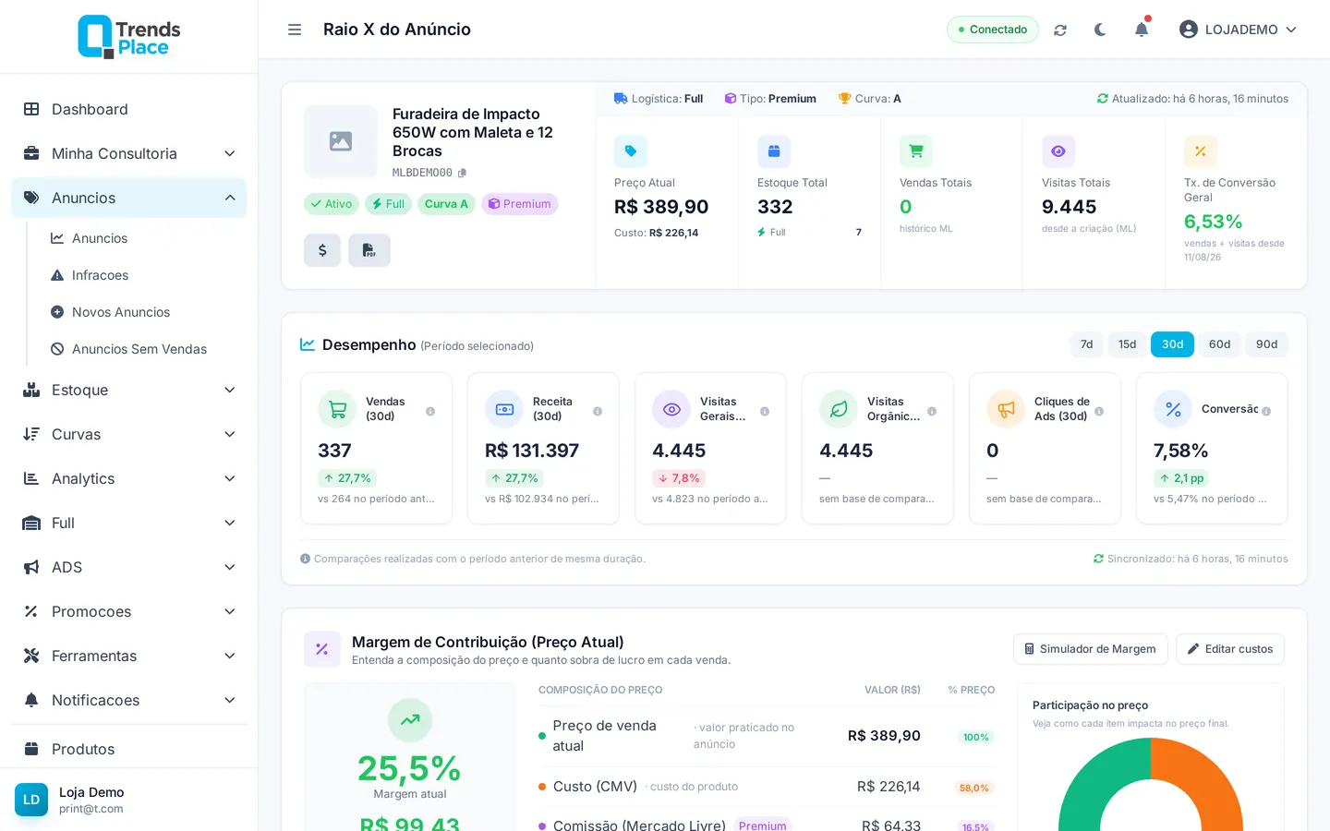Click info icon on Visitas Gerais card
The image size is (1330, 831).
pos(765,412)
